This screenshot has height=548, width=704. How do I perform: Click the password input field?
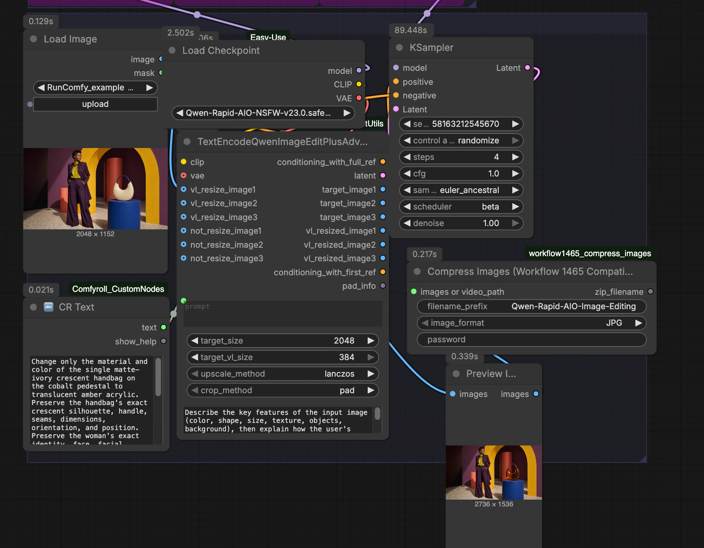tap(532, 339)
